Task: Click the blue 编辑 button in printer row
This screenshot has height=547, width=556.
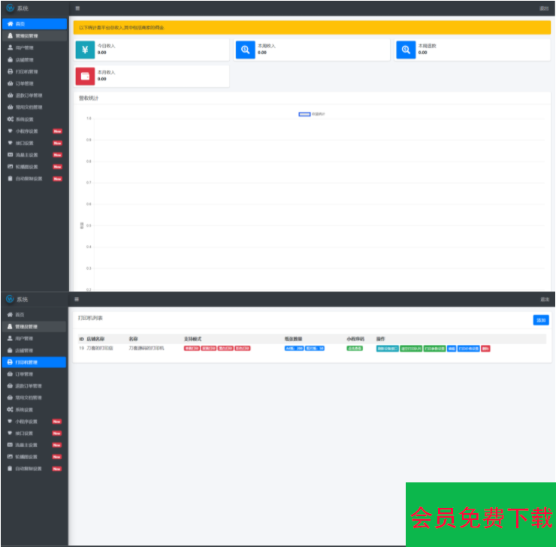Action: (x=452, y=349)
